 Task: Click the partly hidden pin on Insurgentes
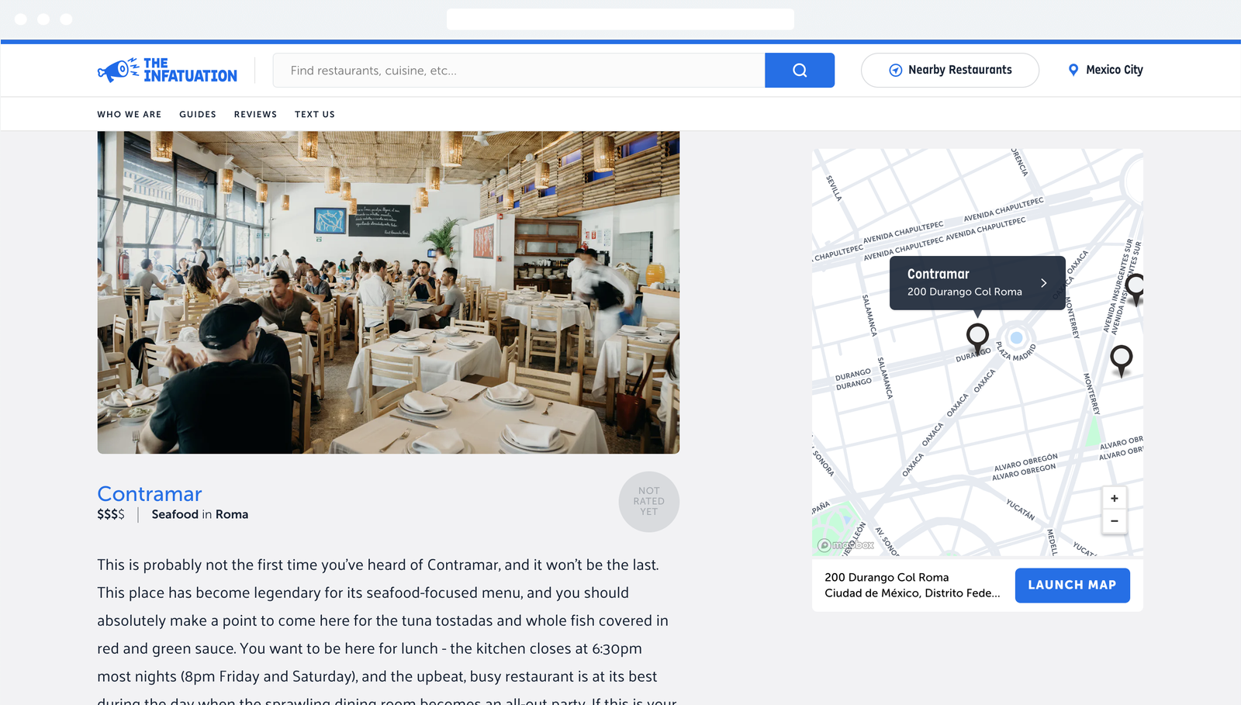(x=1135, y=289)
